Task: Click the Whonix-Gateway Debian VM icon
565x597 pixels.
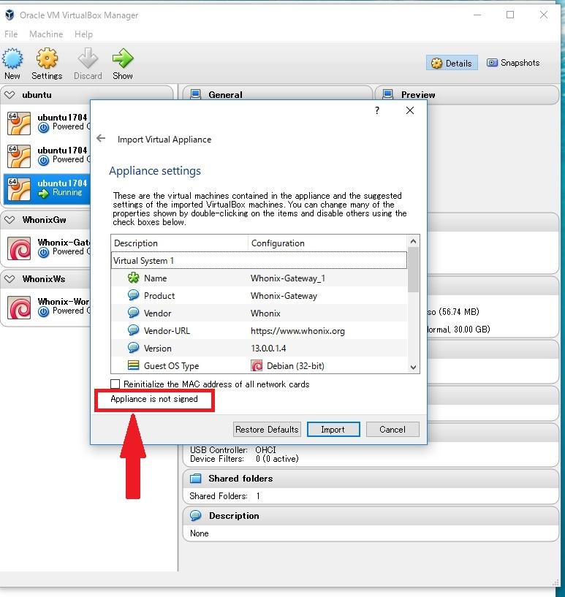Action: [x=18, y=248]
